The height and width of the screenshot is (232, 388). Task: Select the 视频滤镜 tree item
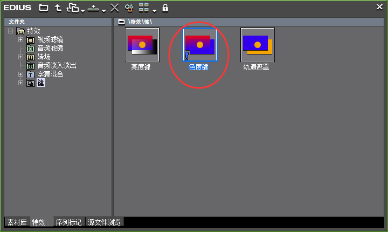(50, 40)
